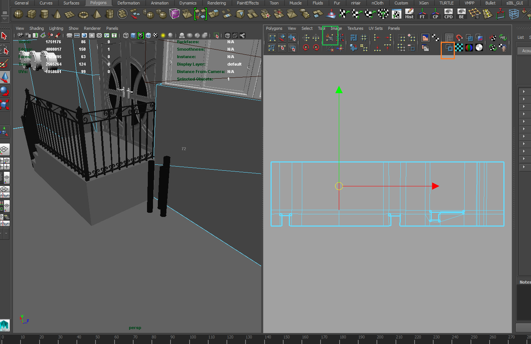Expand the first collapsed attribute section arrow
Screen dimensions: 531x344
524,92
